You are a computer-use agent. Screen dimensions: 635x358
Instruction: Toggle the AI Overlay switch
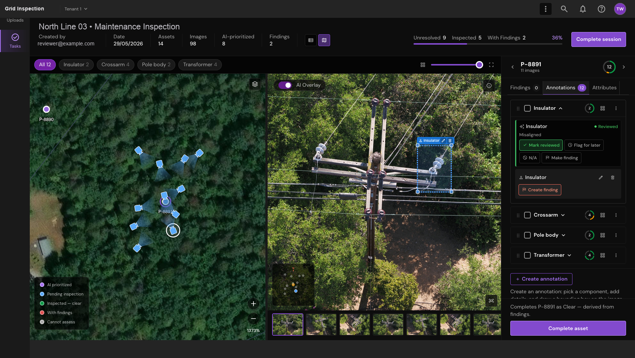(285, 85)
